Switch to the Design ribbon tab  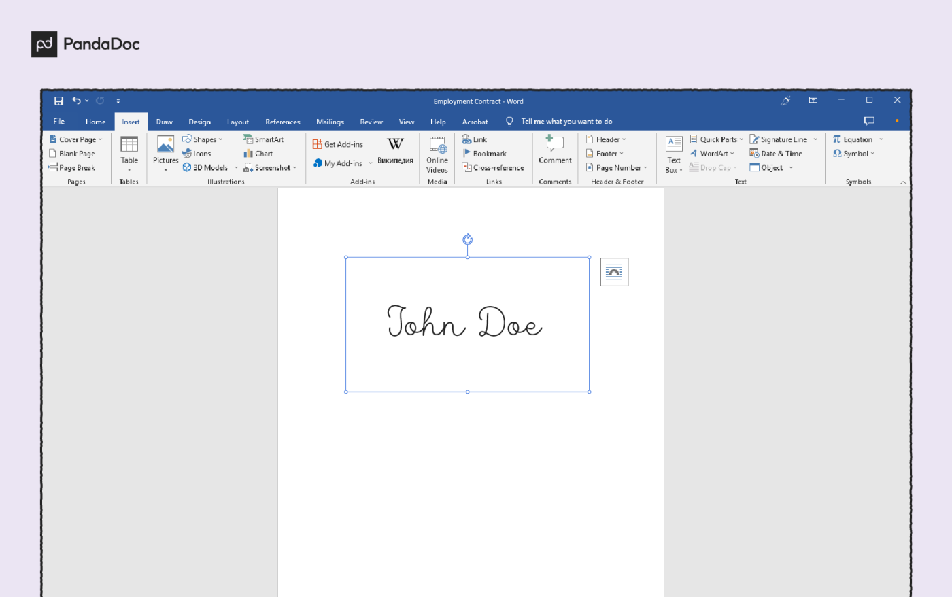(199, 122)
